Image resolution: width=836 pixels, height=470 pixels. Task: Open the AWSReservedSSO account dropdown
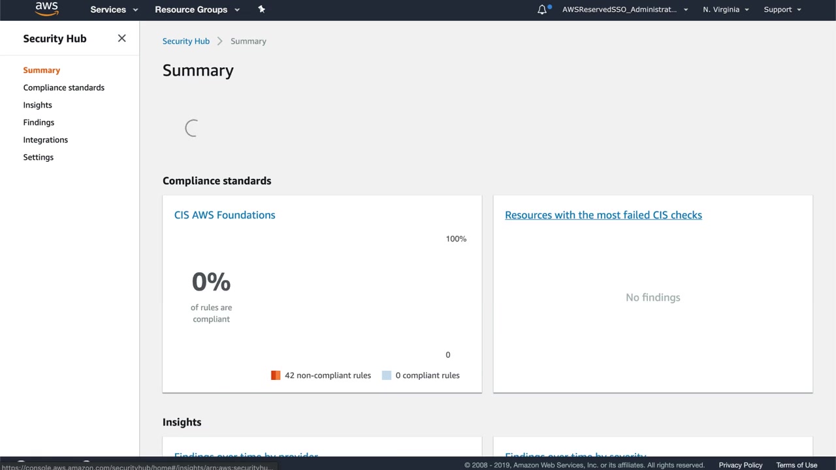click(624, 10)
